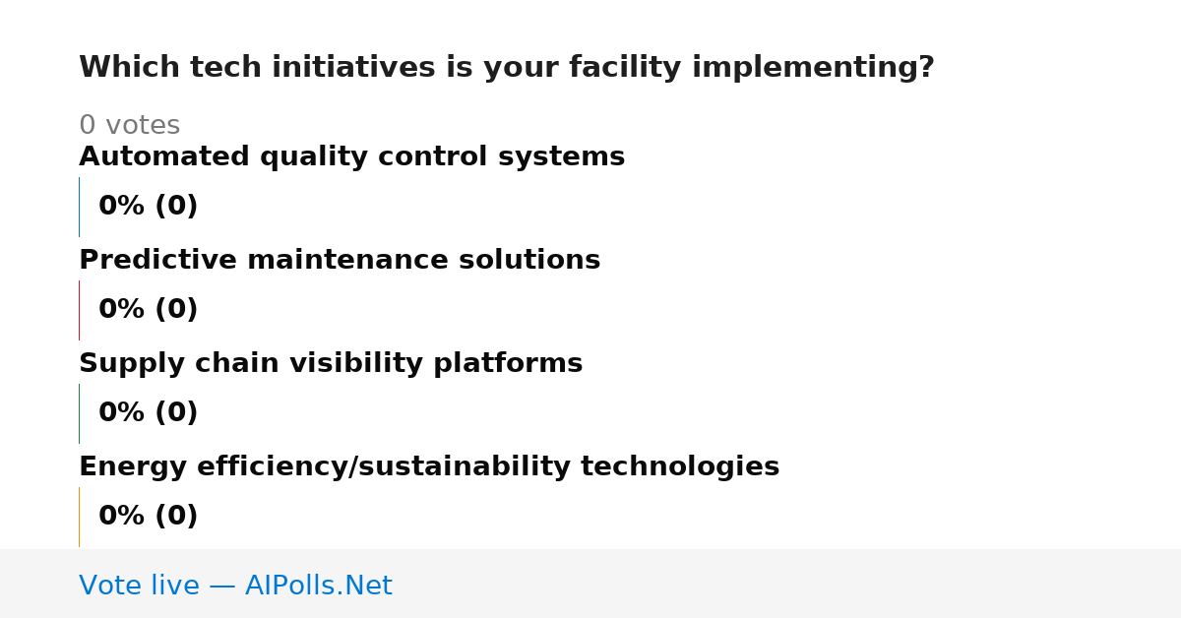Click the poll question heading text

(x=507, y=68)
